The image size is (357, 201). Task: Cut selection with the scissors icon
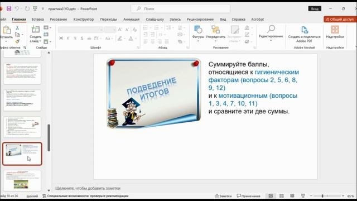[17, 28]
